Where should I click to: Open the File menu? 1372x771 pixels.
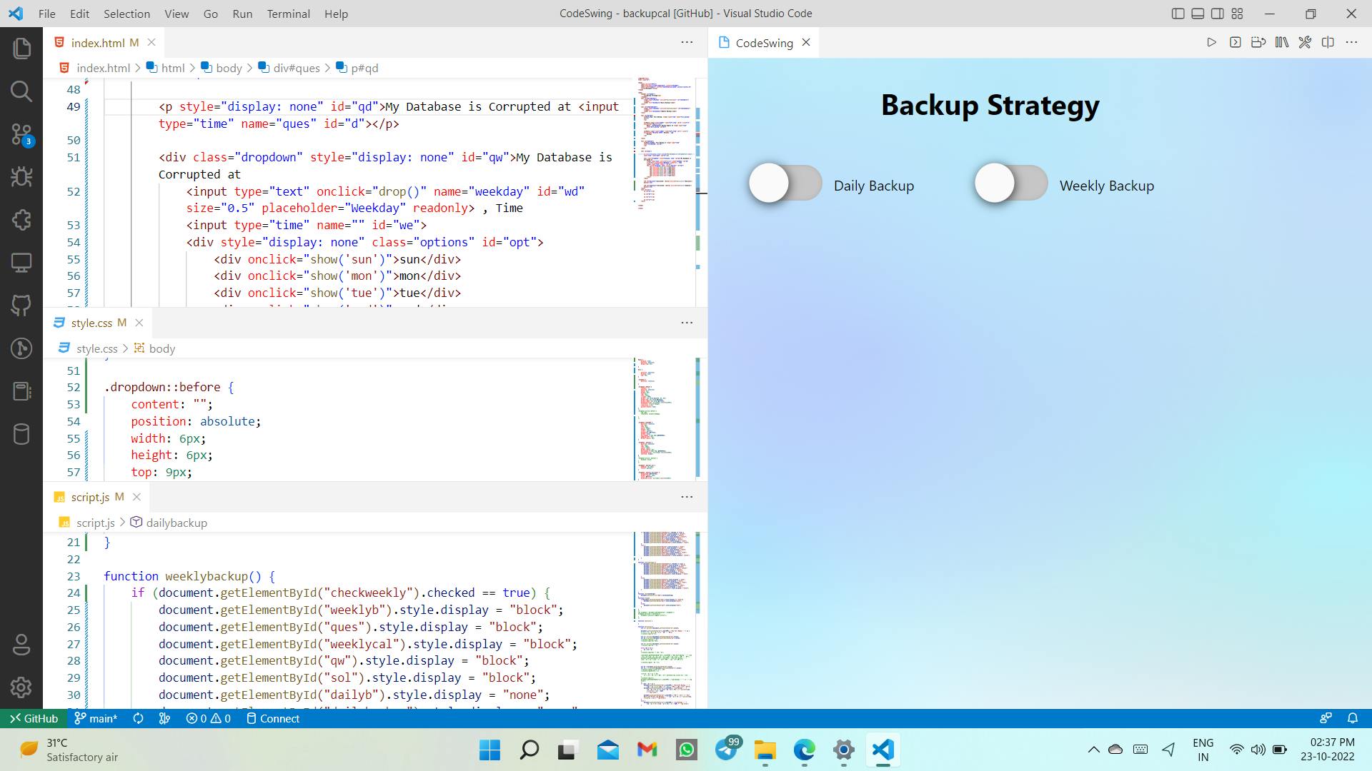click(47, 14)
